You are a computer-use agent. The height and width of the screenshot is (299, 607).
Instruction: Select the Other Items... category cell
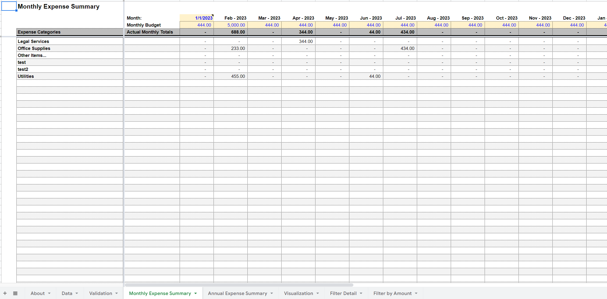[70, 55]
